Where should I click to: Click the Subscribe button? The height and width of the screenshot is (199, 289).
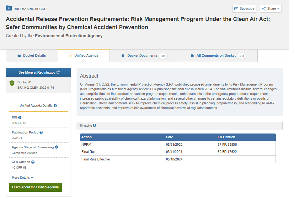244,9
